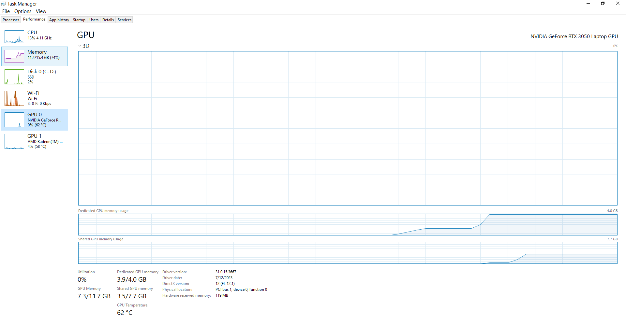Switch to the Processes tab
The image size is (626, 326).
[11, 20]
